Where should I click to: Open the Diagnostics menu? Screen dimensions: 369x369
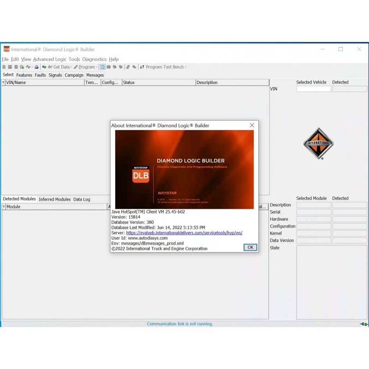click(94, 59)
